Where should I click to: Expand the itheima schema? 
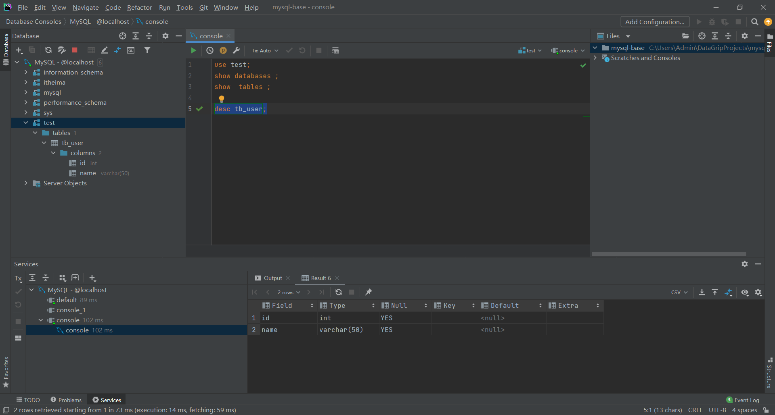point(26,82)
